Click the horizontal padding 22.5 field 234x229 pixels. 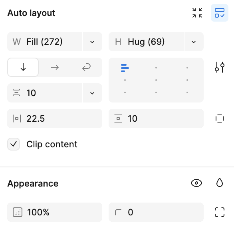pyautogui.click(x=55, y=119)
